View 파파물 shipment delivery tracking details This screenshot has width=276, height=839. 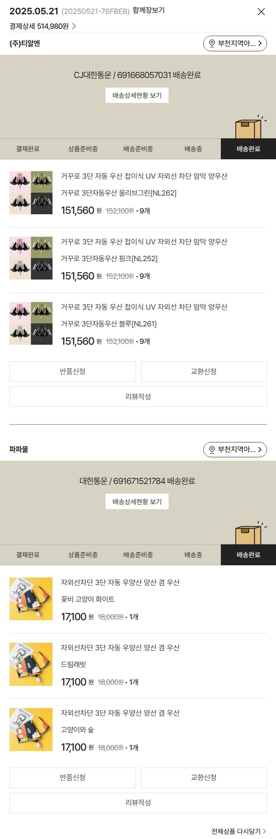click(137, 501)
